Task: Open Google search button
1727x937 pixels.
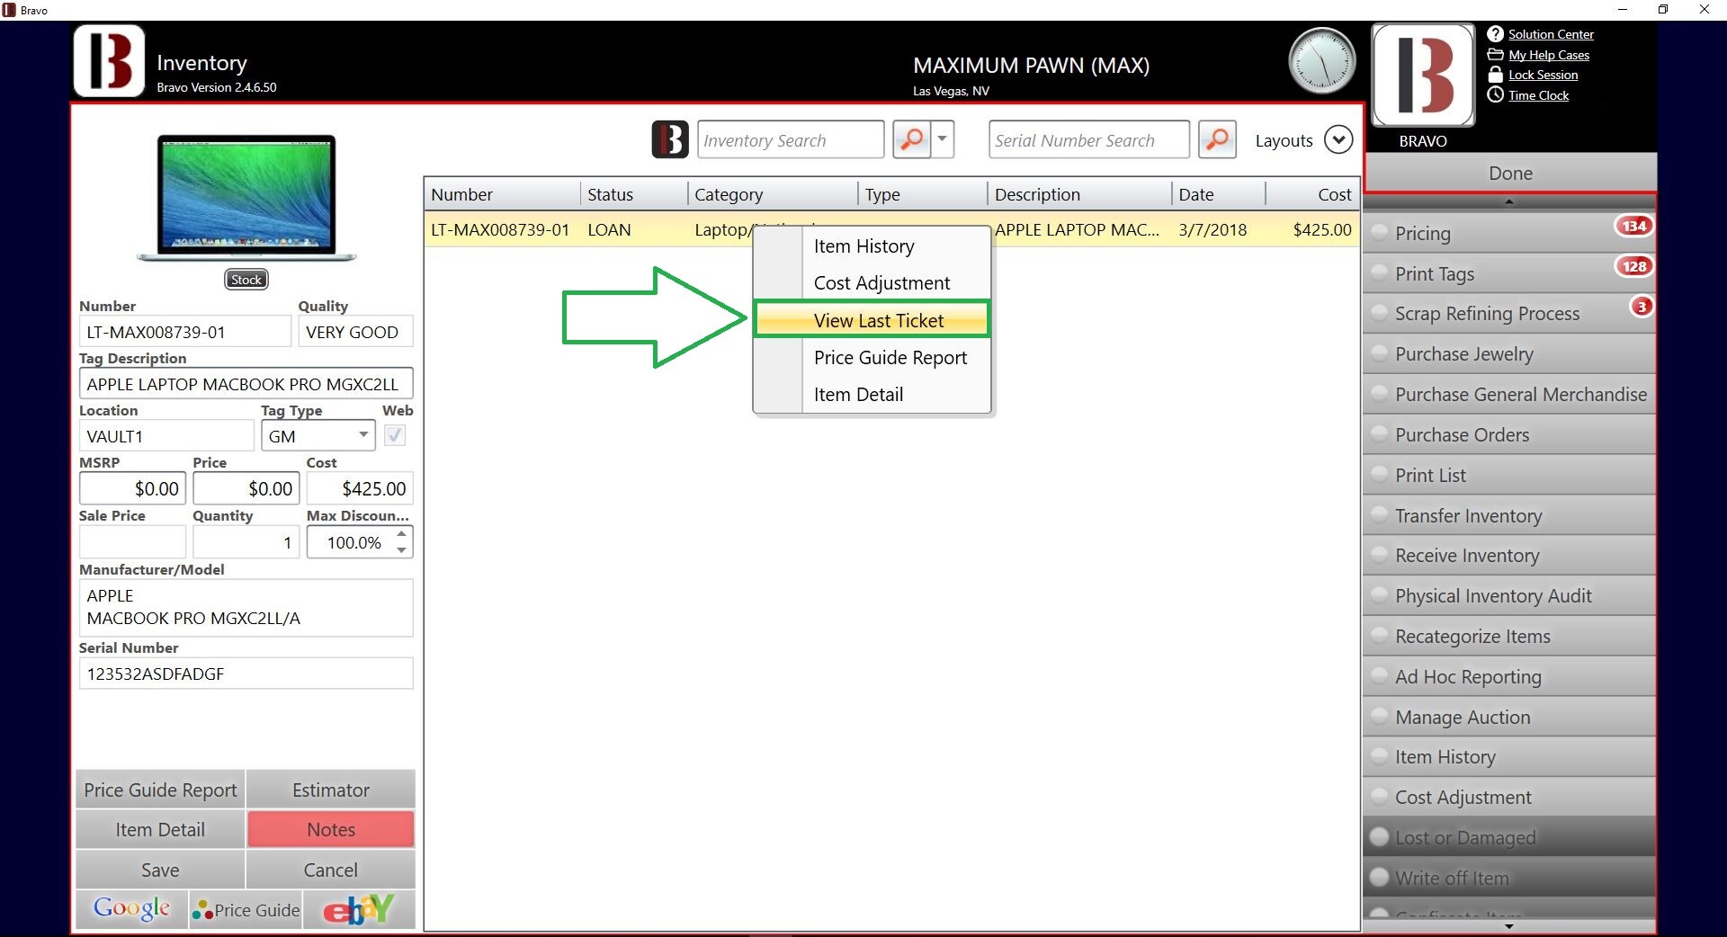Action: 131,909
